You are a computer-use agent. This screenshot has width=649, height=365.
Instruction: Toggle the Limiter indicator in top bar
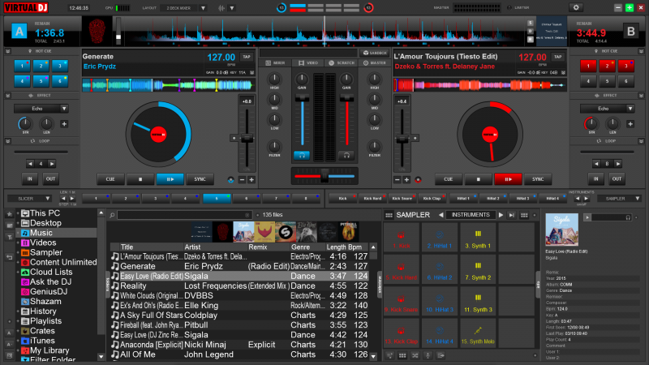point(518,7)
